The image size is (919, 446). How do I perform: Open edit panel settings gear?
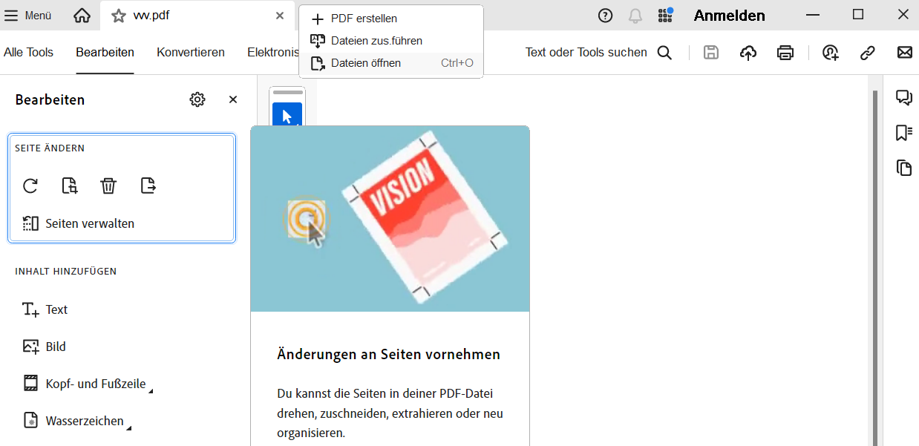click(x=197, y=99)
